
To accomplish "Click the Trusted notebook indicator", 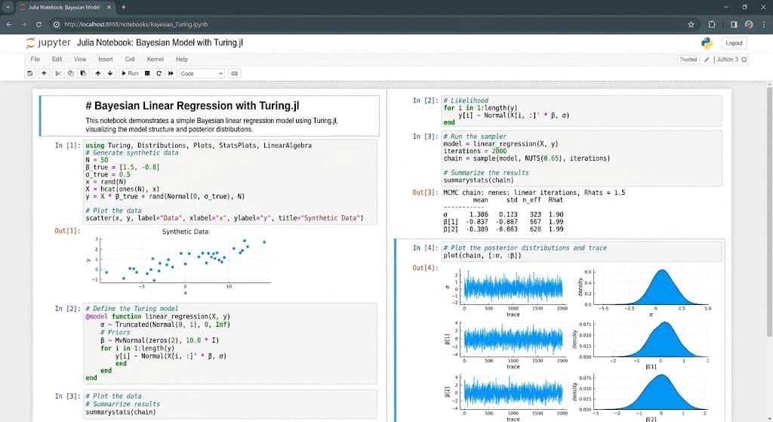I will tap(688, 59).
